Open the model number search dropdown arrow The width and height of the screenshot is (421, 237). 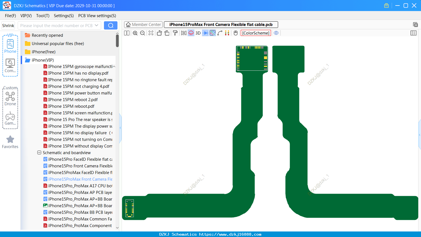pyautogui.click(x=96, y=25)
